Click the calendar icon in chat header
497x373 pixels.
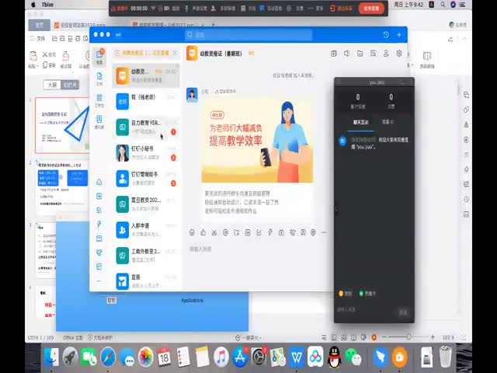point(333,54)
